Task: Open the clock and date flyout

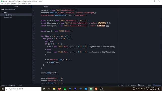Action: pyautogui.click(x=153, y=89)
